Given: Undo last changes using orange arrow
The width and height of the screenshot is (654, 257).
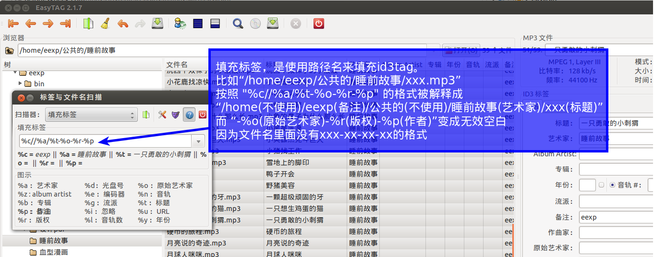Looking at the screenshot, I should 123,23.
